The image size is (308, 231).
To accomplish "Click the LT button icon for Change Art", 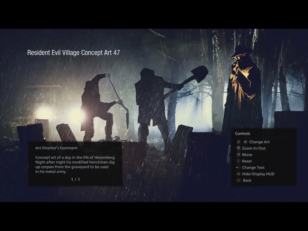I will pos(238,142).
